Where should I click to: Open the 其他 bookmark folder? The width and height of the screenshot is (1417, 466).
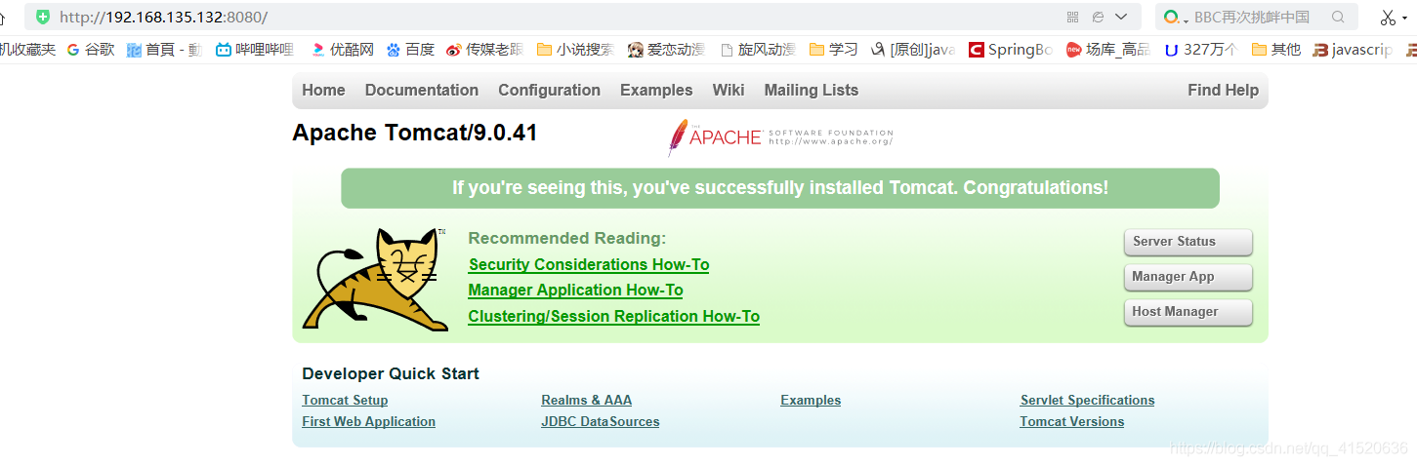click(1275, 49)
